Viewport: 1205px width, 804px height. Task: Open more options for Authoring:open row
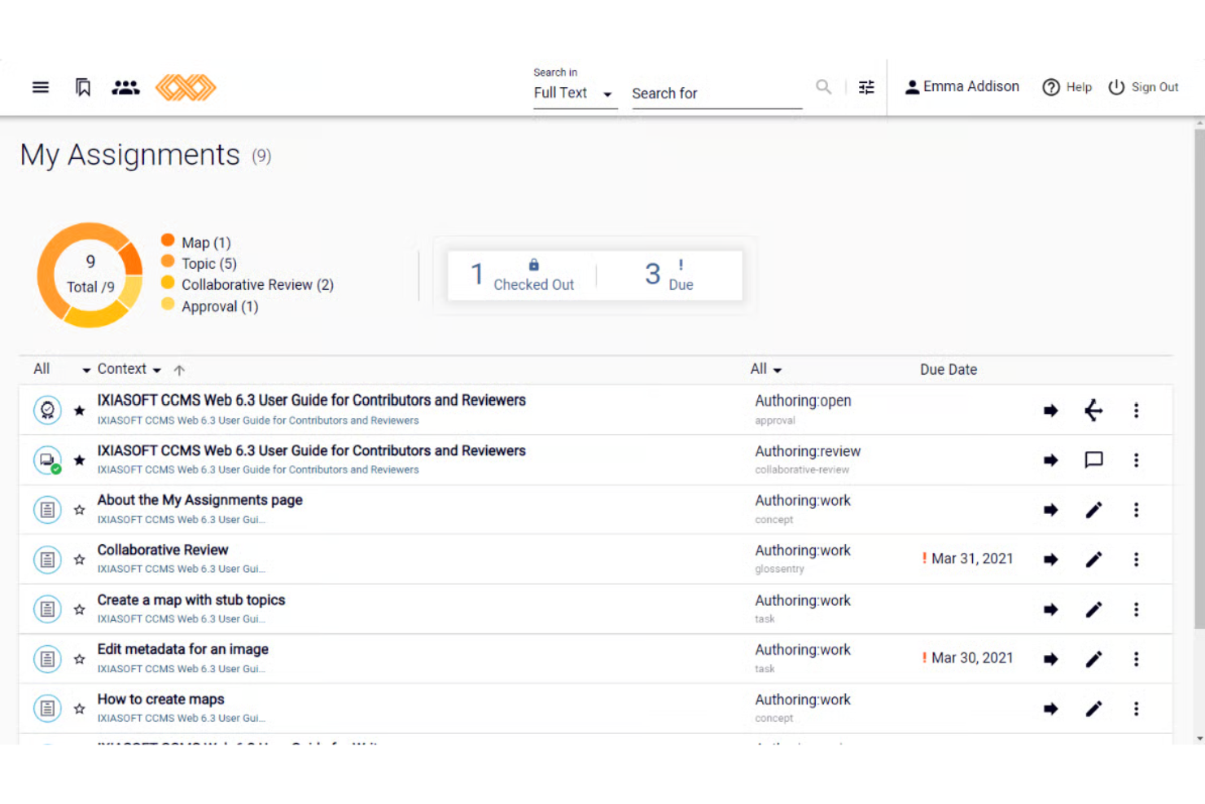pos(1137,411)
